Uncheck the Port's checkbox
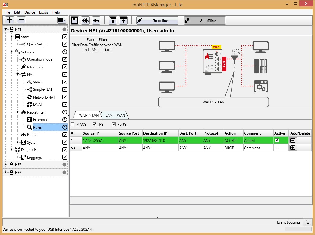315x235 pixels. pos(114,124)
